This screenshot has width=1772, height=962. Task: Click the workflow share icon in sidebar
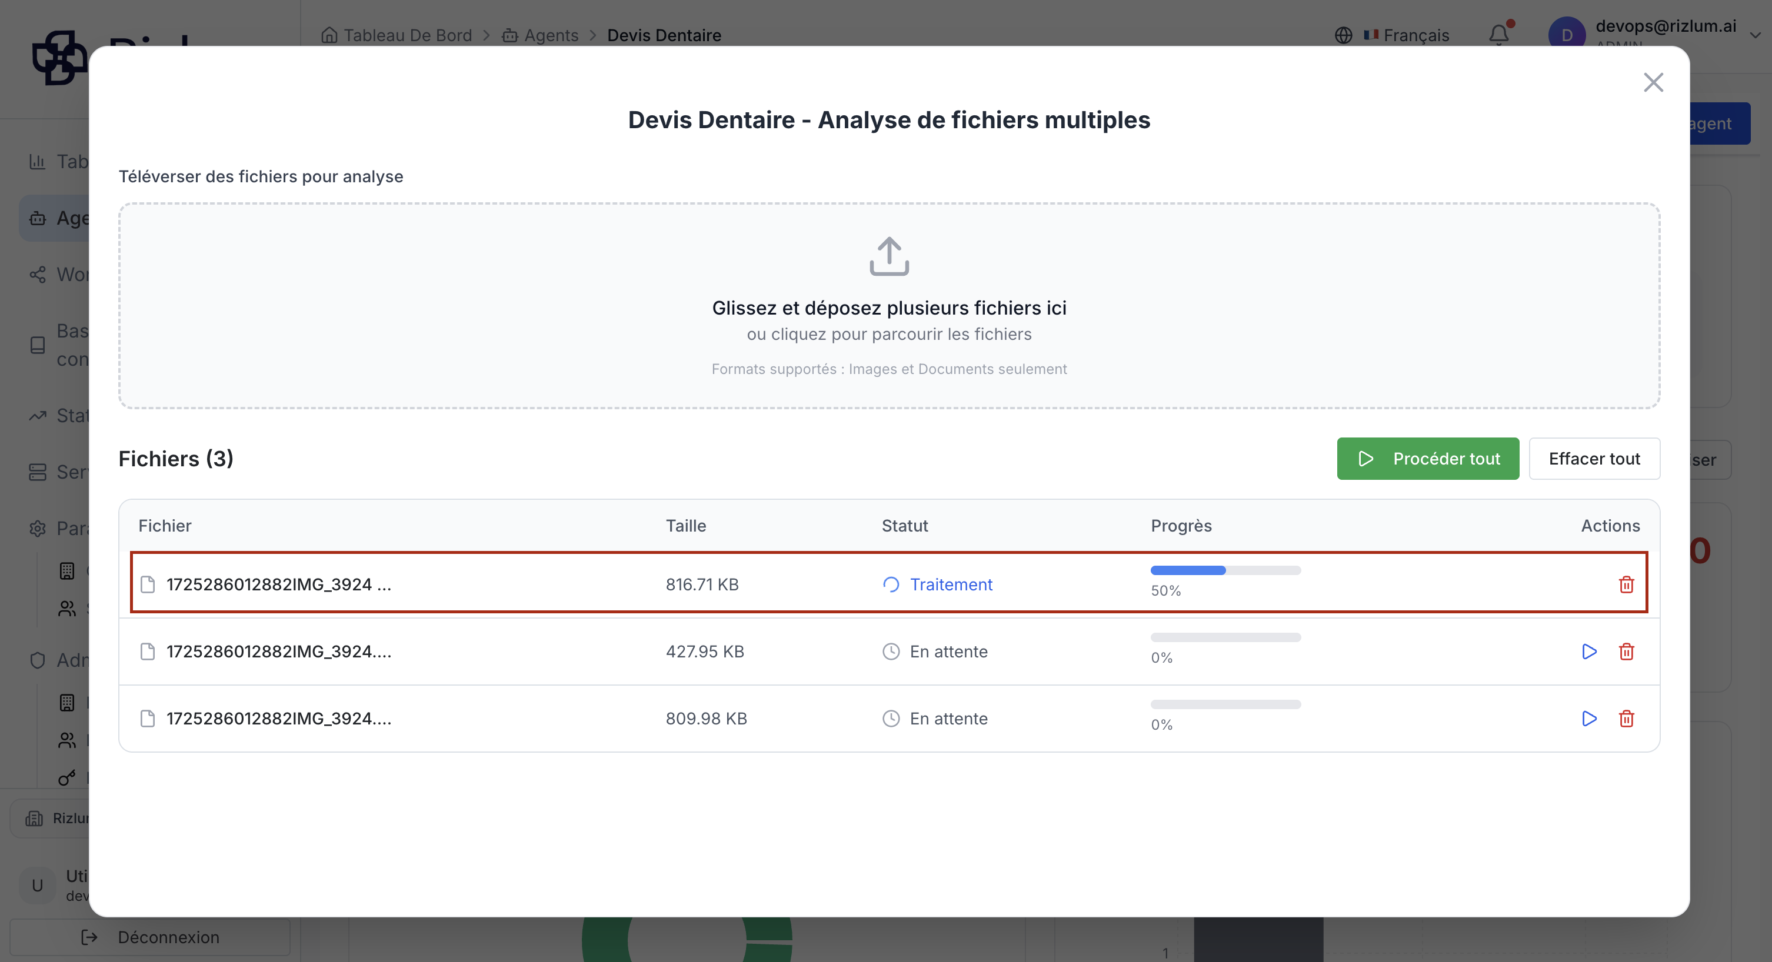click(37, 275)
